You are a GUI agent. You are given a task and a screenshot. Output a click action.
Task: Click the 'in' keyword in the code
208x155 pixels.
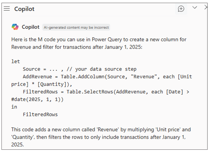click(x=14, y=107)
